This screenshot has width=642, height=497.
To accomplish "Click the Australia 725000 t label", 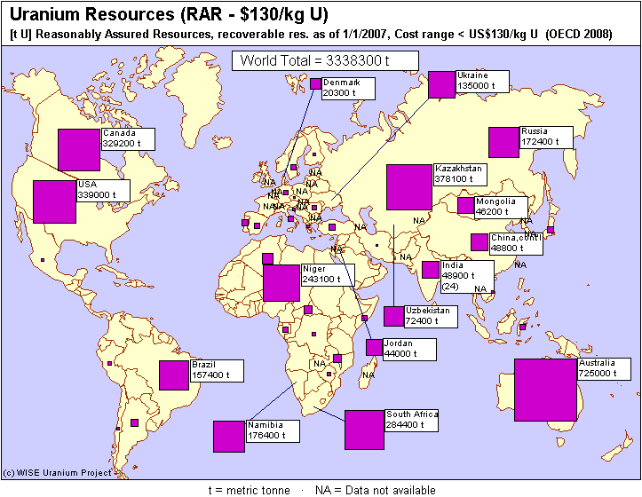I will [604, 369].
